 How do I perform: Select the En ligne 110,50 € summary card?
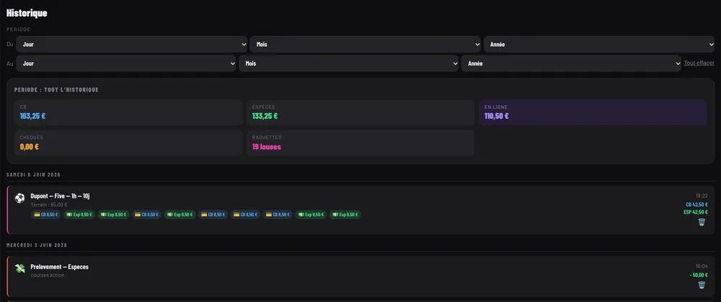593,112
